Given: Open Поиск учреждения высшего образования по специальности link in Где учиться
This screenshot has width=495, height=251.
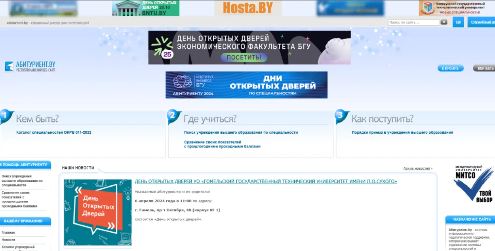Looking at the screenshot, I should tap(241, 132).
